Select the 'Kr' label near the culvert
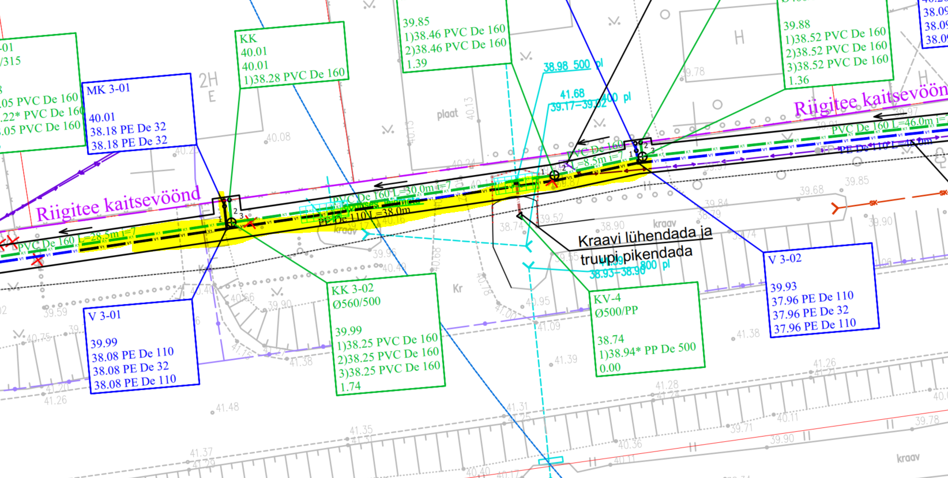This screenshot has width=948, height=478. 457,288
